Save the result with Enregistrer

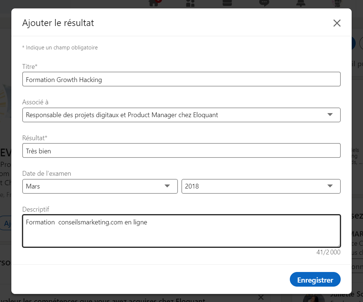coord(315,280)
